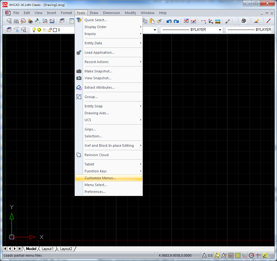Toggle snap in status bar

[x=231, y=255]
